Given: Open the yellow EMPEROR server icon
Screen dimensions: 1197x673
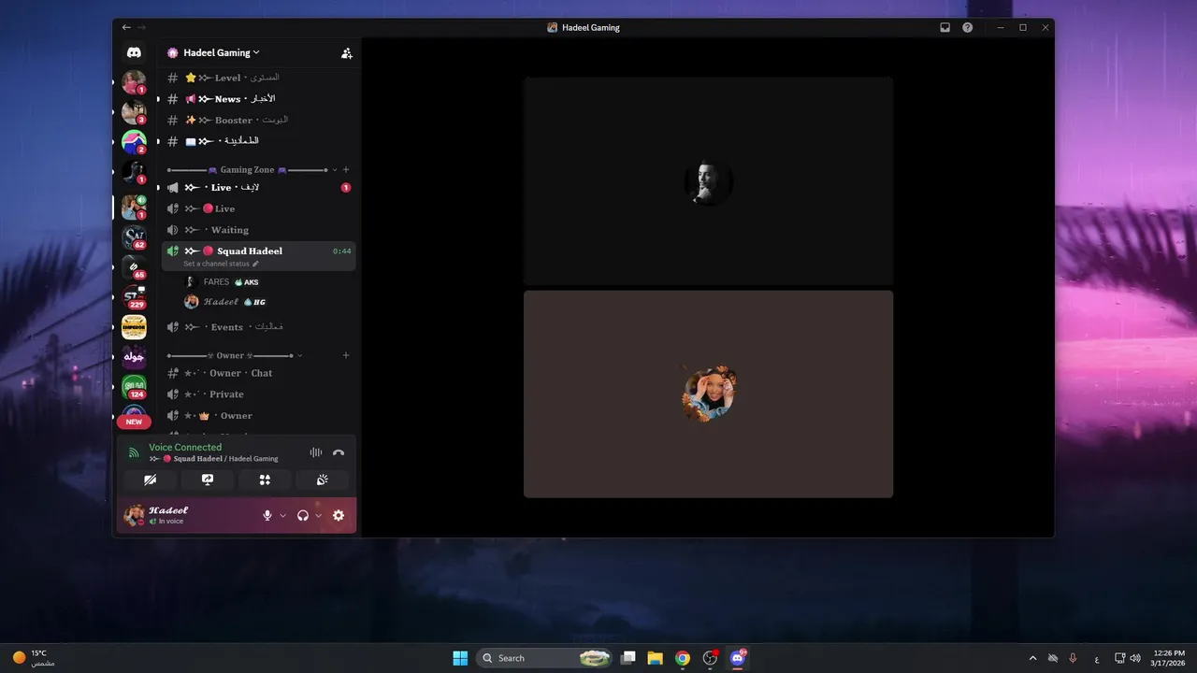Looking at the screenshot, I should [x=134, y=327].
